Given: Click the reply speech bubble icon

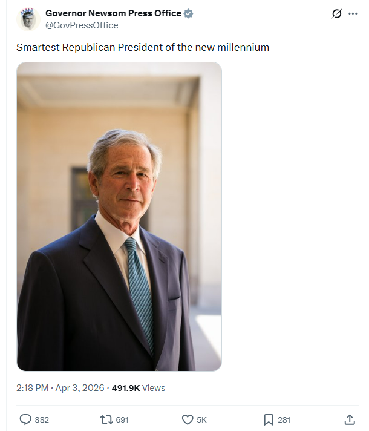Looking at the screenshot, I should [x=25, y=419].
